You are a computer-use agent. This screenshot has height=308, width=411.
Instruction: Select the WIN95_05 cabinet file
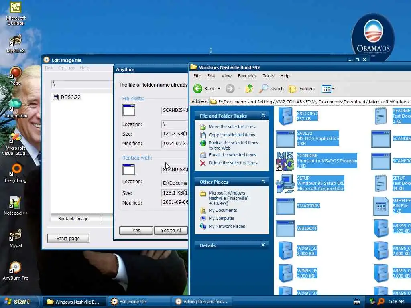point(298,273)
